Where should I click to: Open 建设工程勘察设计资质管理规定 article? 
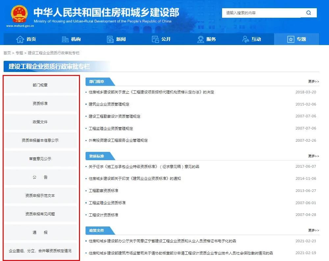[x=114, y=116]
